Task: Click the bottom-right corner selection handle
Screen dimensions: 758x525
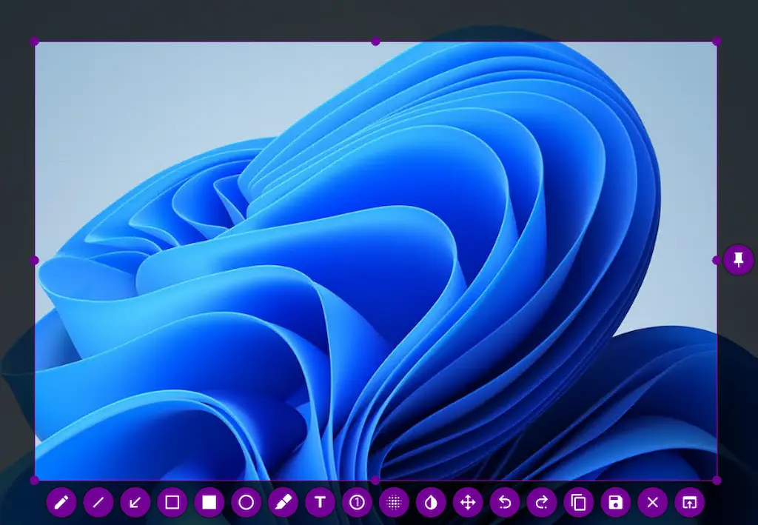Action: [x=717, y=480]
